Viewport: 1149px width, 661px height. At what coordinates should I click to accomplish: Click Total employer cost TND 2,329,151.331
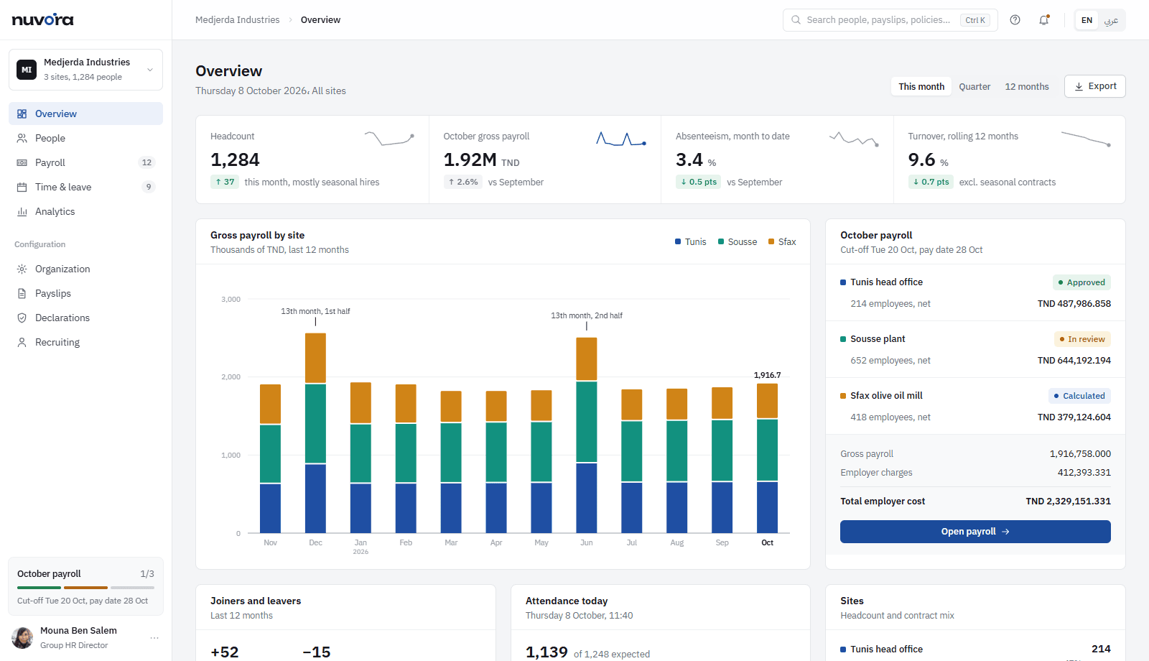coord(975,501)
